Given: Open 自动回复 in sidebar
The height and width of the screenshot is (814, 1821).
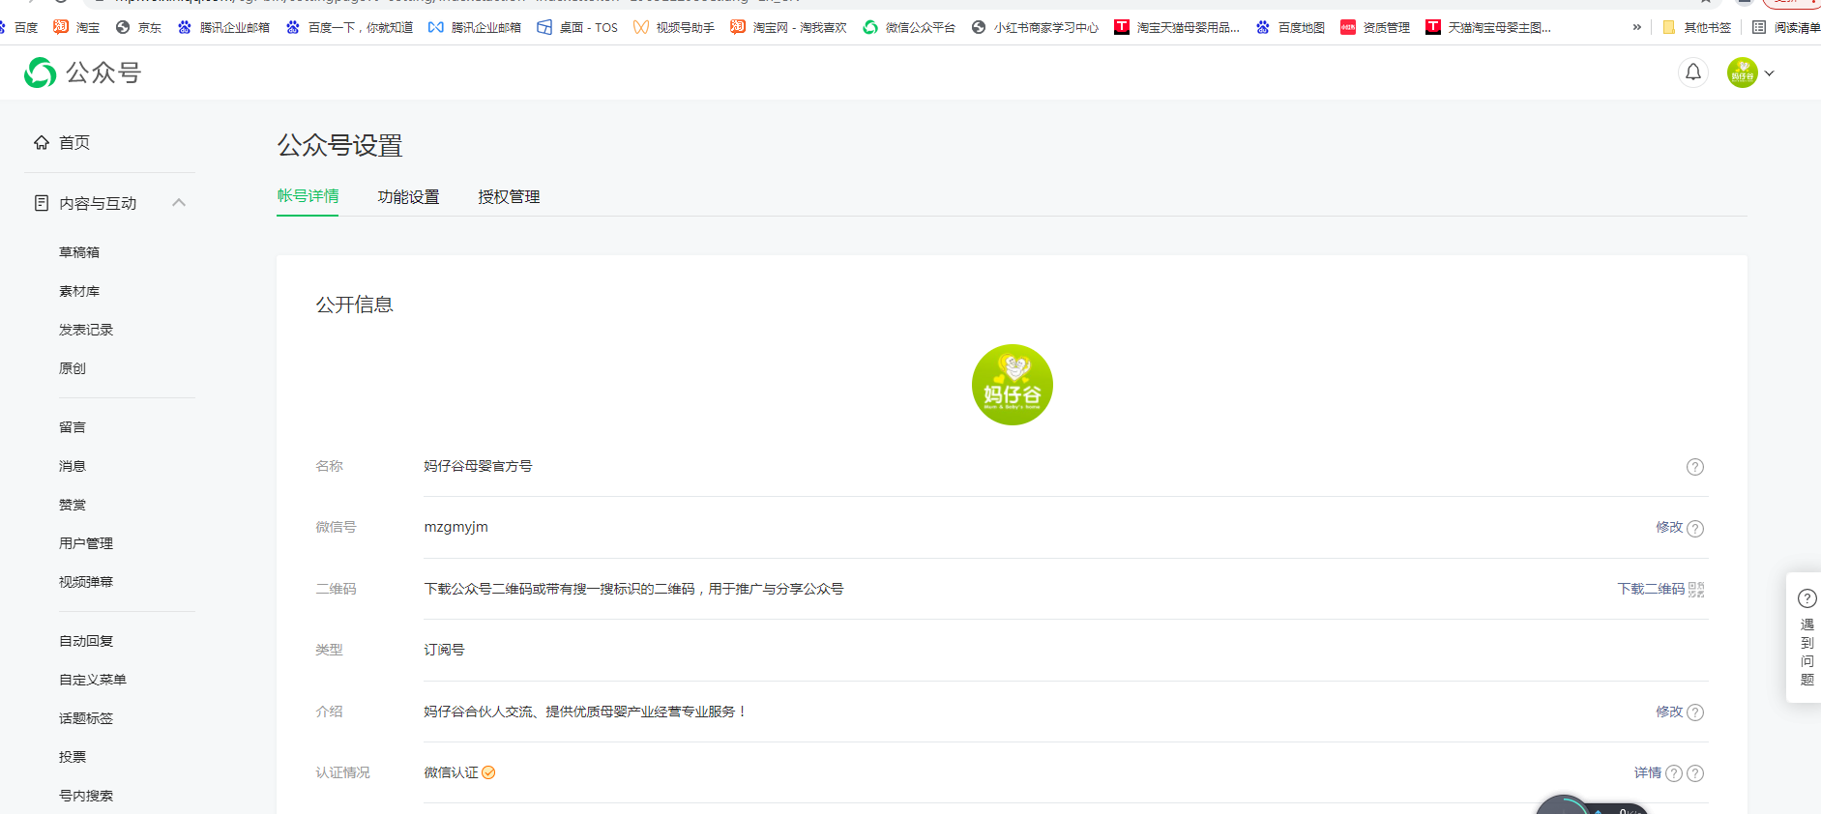Looking at the screenshot, I should [86, 641].
